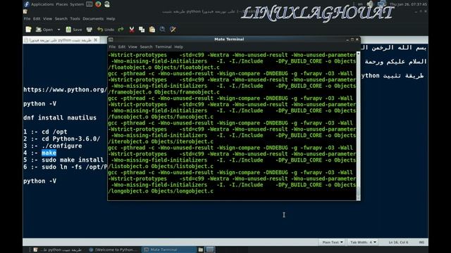Viewport: 451px width, 253px height.
Task: Open Find and Replace tool icon
Action: (x=173, y=30)
